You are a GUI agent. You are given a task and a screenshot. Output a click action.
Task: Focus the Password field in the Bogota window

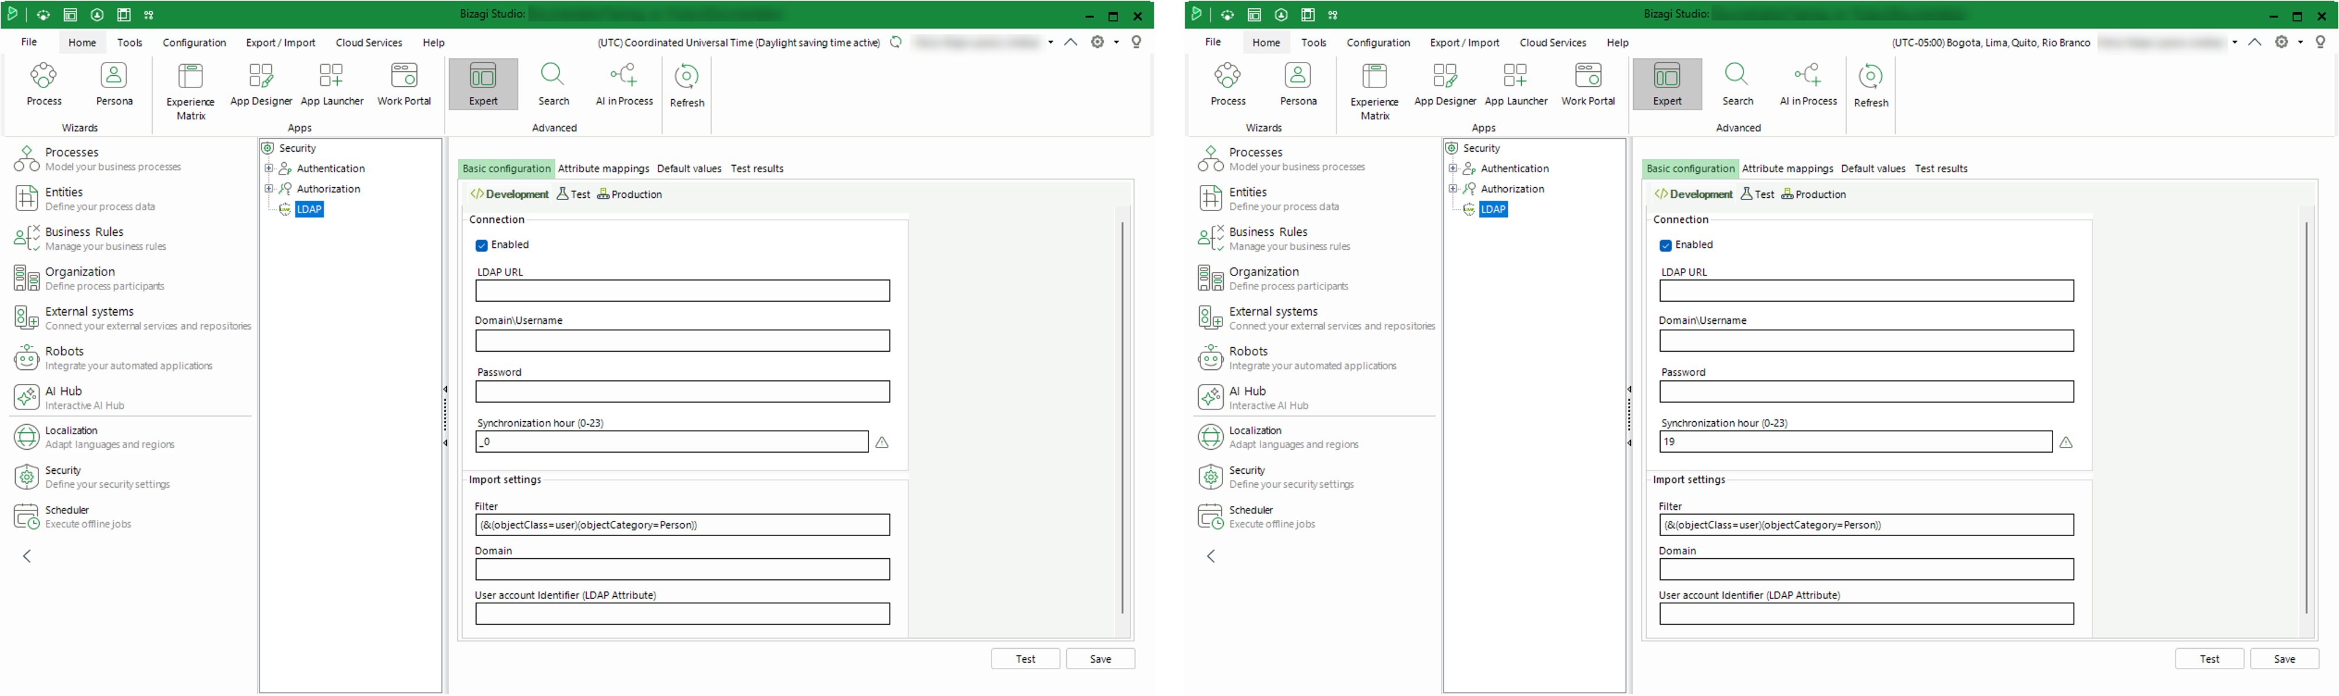(1867, 391)
